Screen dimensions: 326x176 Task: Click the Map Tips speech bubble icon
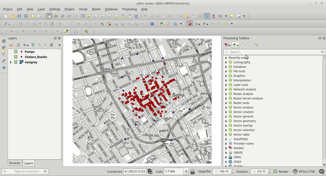[231, 16]
